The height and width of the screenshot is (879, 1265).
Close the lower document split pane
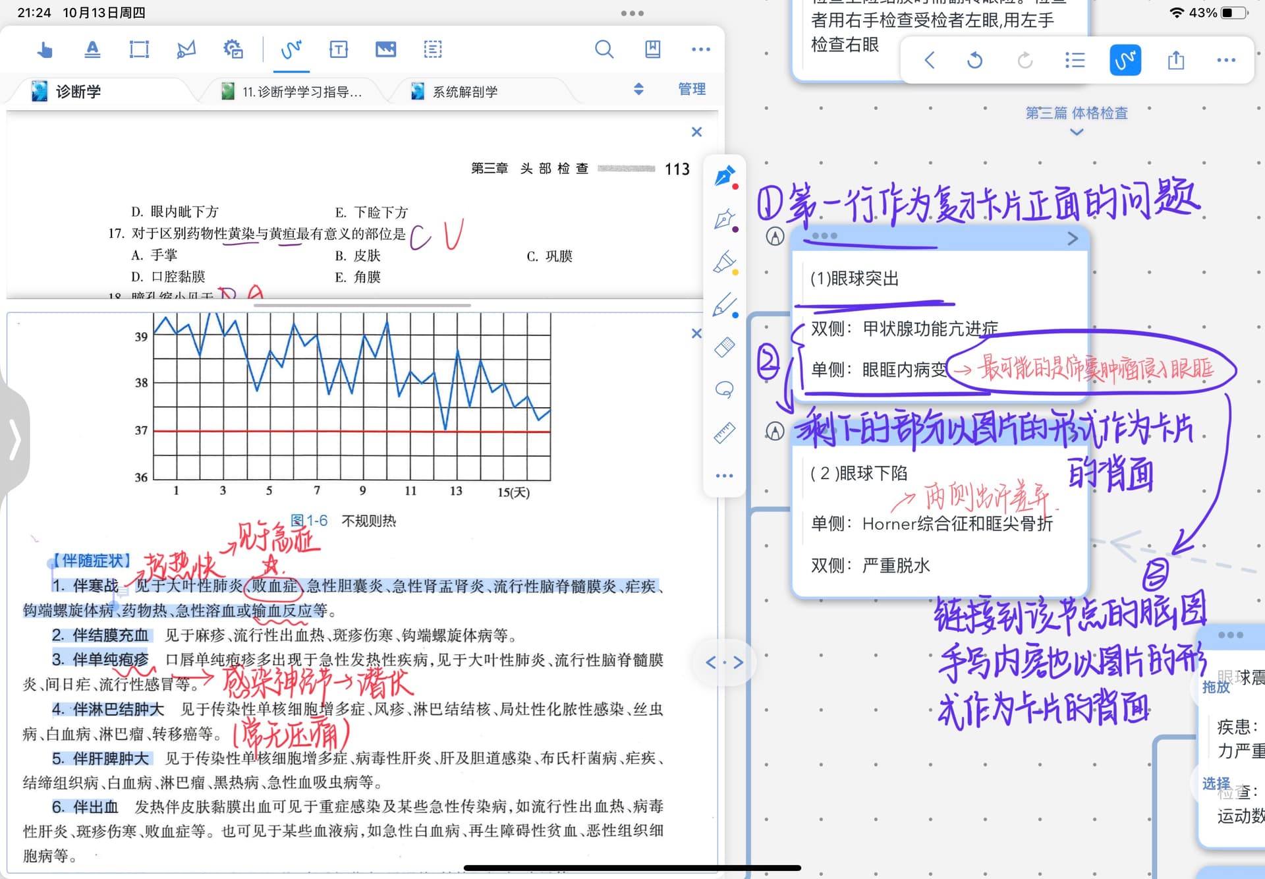(x=696, y=333)
